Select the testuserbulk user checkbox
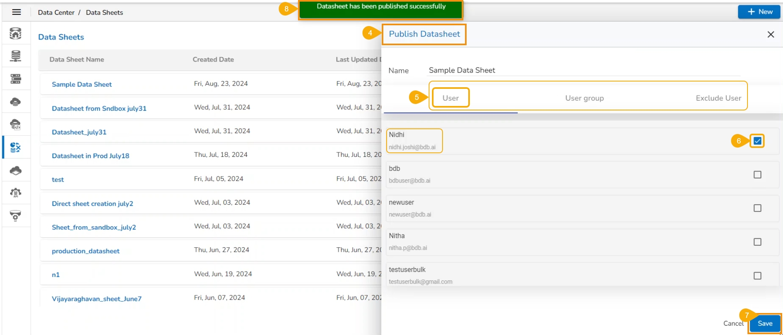Screen dimensions: 783x335 tap(757, 276)
